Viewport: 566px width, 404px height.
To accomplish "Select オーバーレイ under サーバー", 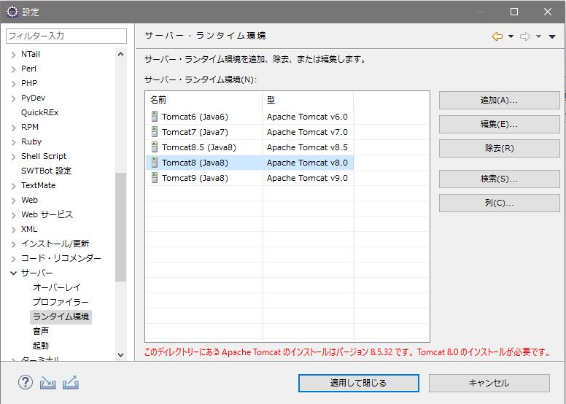I will [x=57, y=287].
